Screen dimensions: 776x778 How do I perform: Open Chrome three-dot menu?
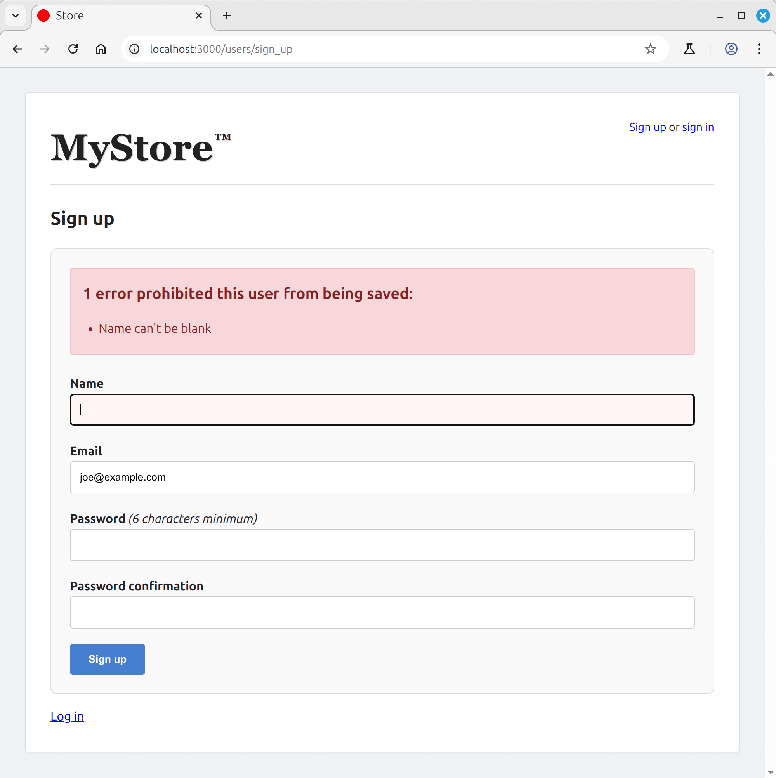[759, 49]
